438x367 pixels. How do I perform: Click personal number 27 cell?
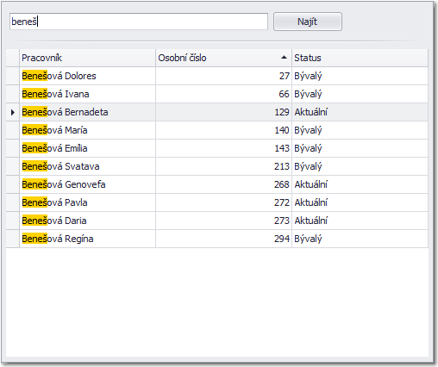pos(223,76)
